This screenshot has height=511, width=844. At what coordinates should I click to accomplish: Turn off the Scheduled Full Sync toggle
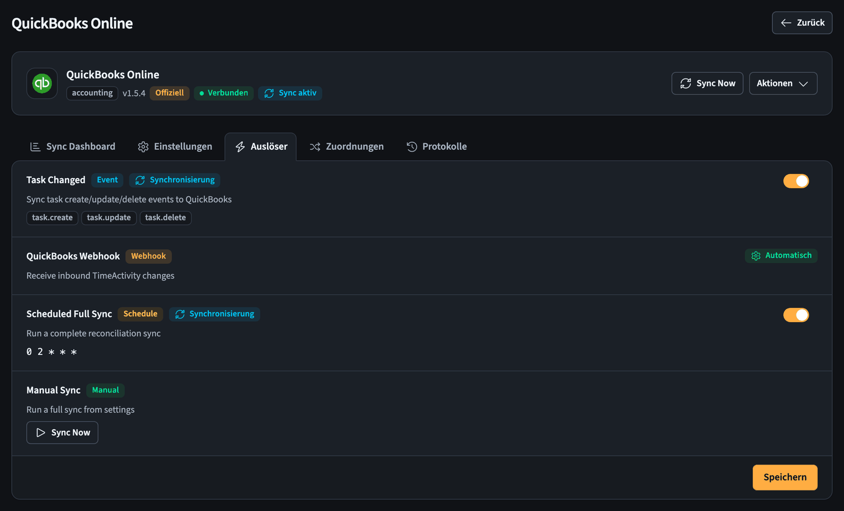796,315
